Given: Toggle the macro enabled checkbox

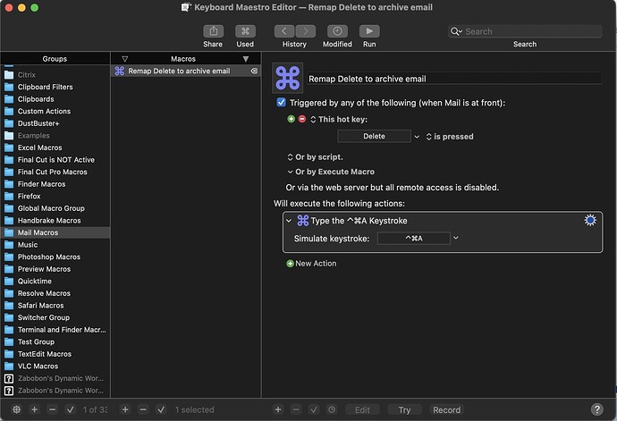Looking at the screenshot, I should (x=281, y=102).
